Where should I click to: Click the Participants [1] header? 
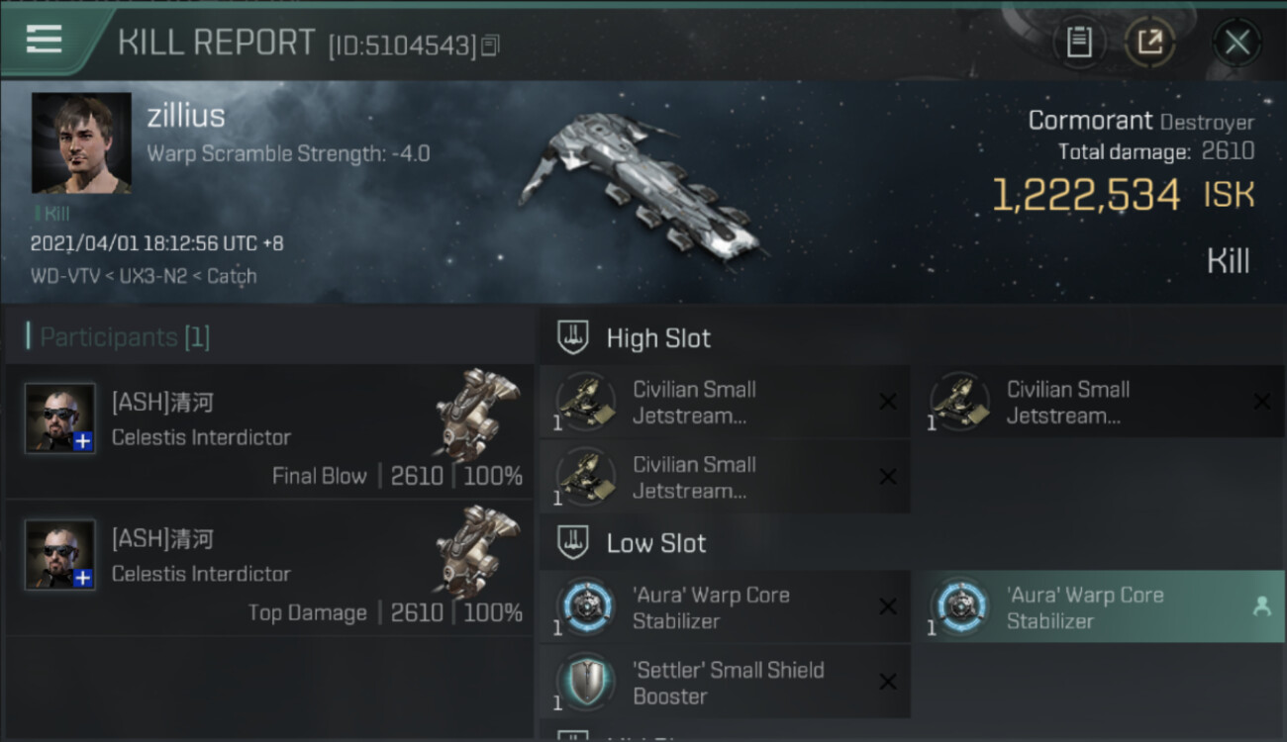click(x=118, y=337)
